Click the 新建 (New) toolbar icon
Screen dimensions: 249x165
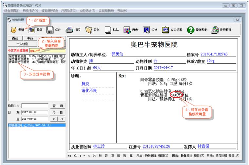coord(13,30)
